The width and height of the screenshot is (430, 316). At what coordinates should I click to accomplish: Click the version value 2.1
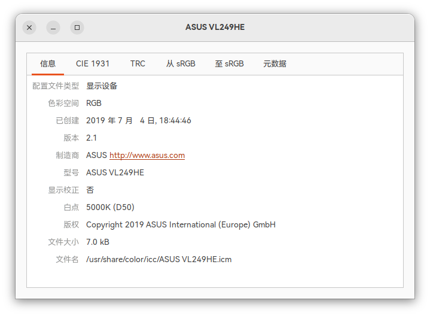tap(92, 138)
